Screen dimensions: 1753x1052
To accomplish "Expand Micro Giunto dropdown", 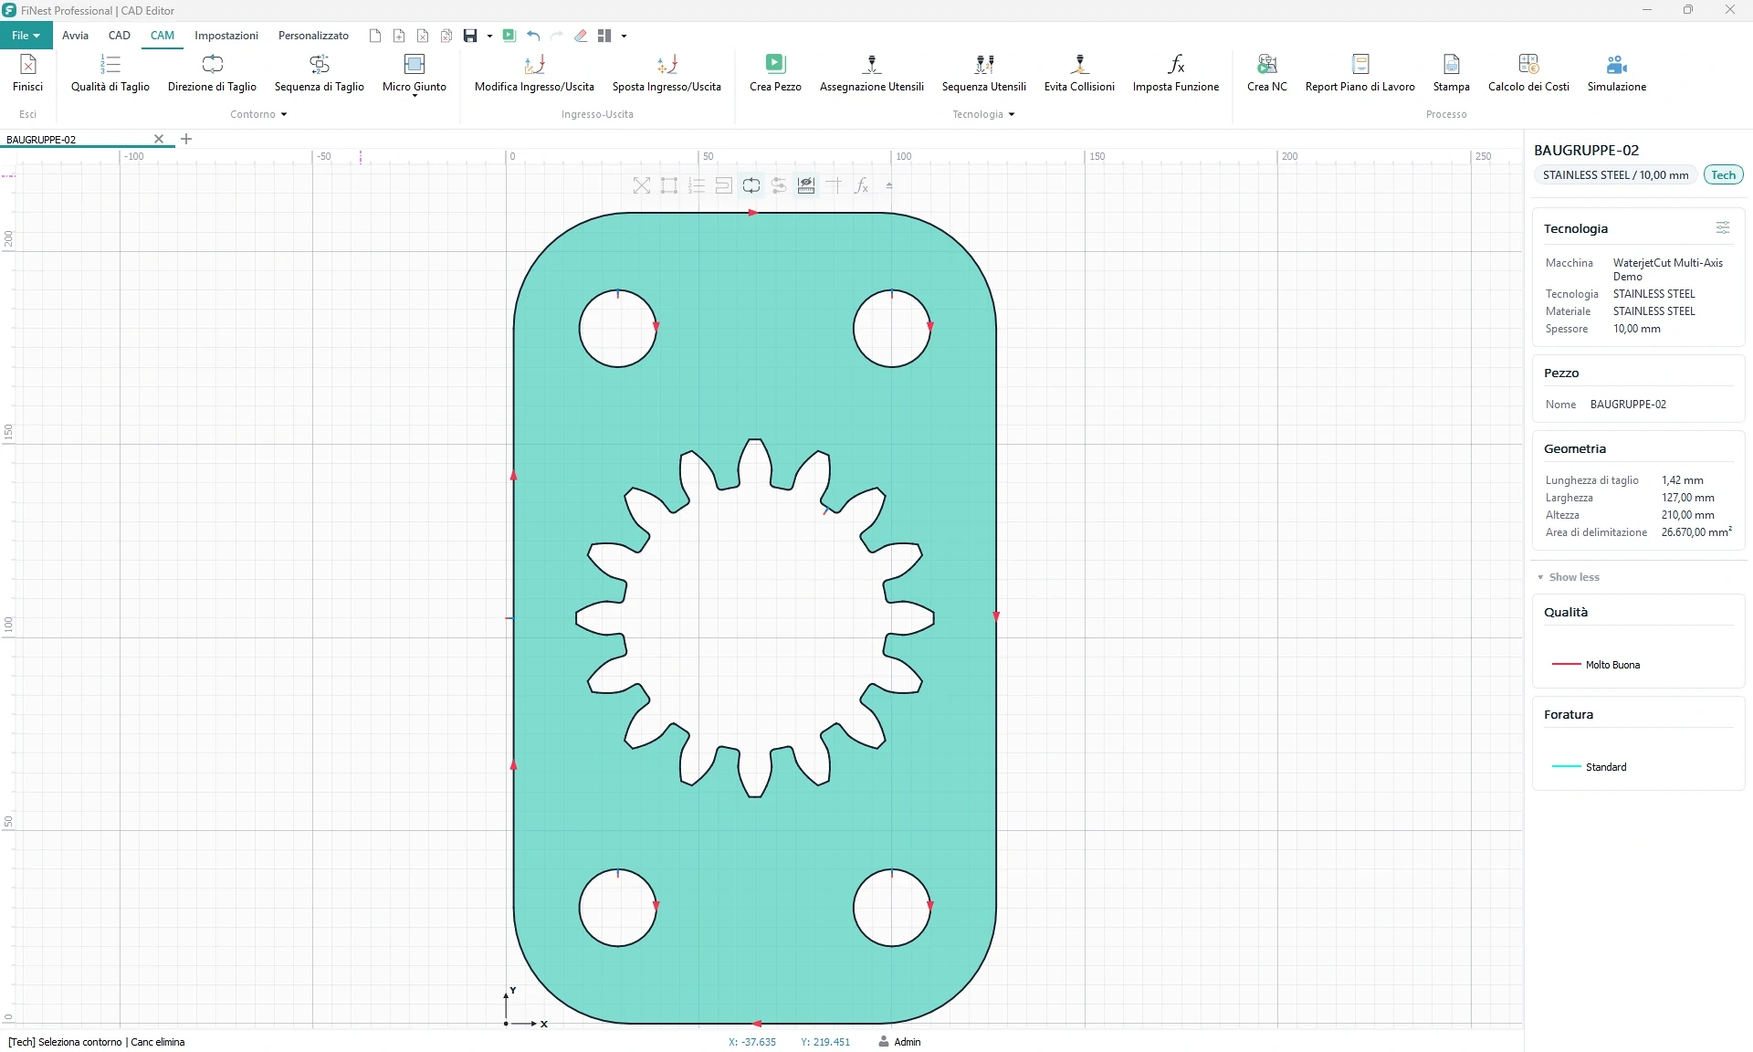I will click(x=415, y=95).
